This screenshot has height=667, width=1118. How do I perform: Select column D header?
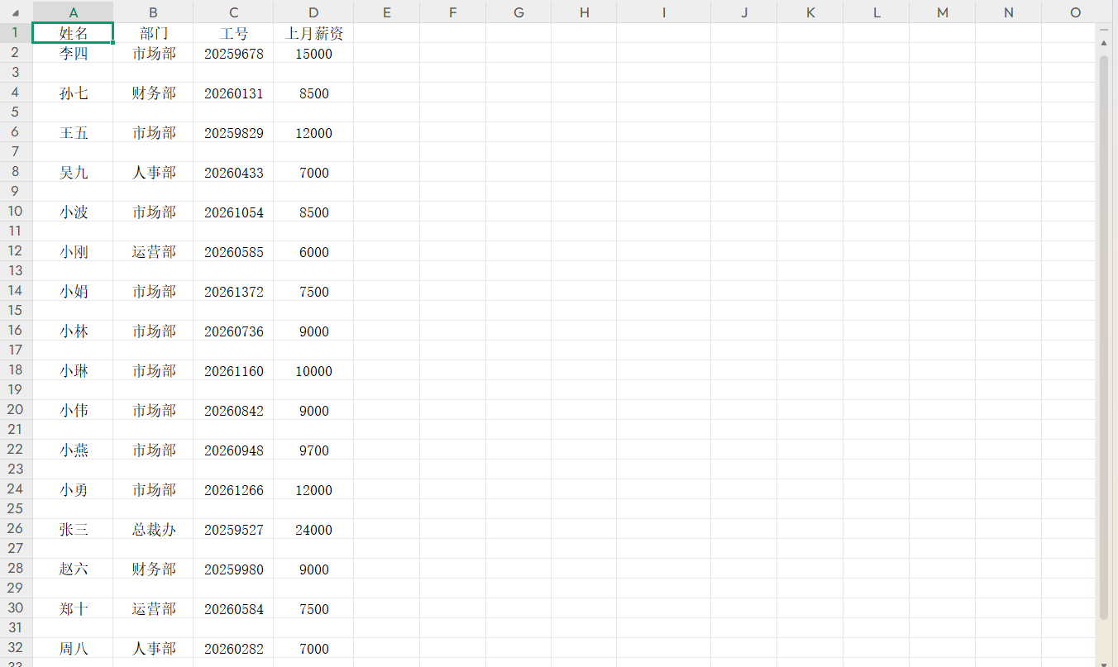coord(313,12)
